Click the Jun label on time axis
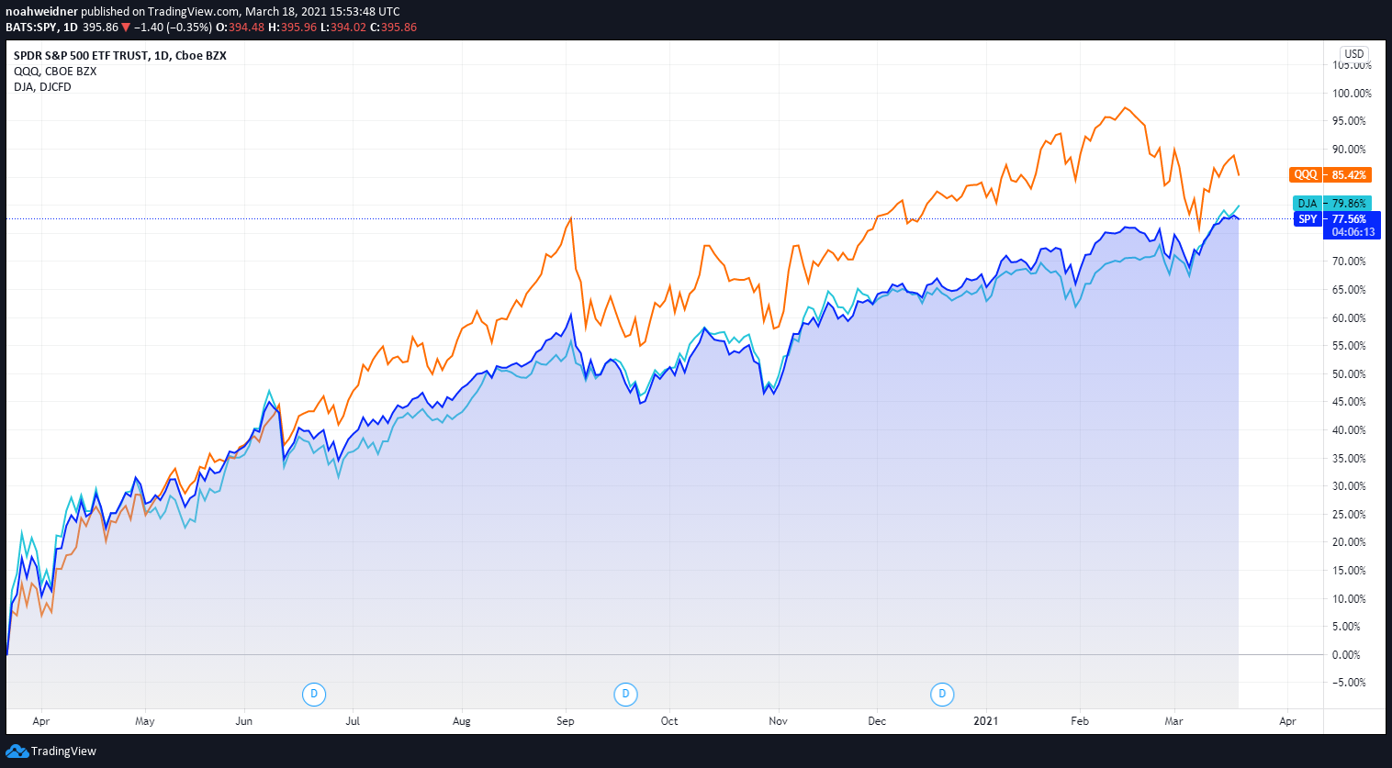 (x=243, y=721)
